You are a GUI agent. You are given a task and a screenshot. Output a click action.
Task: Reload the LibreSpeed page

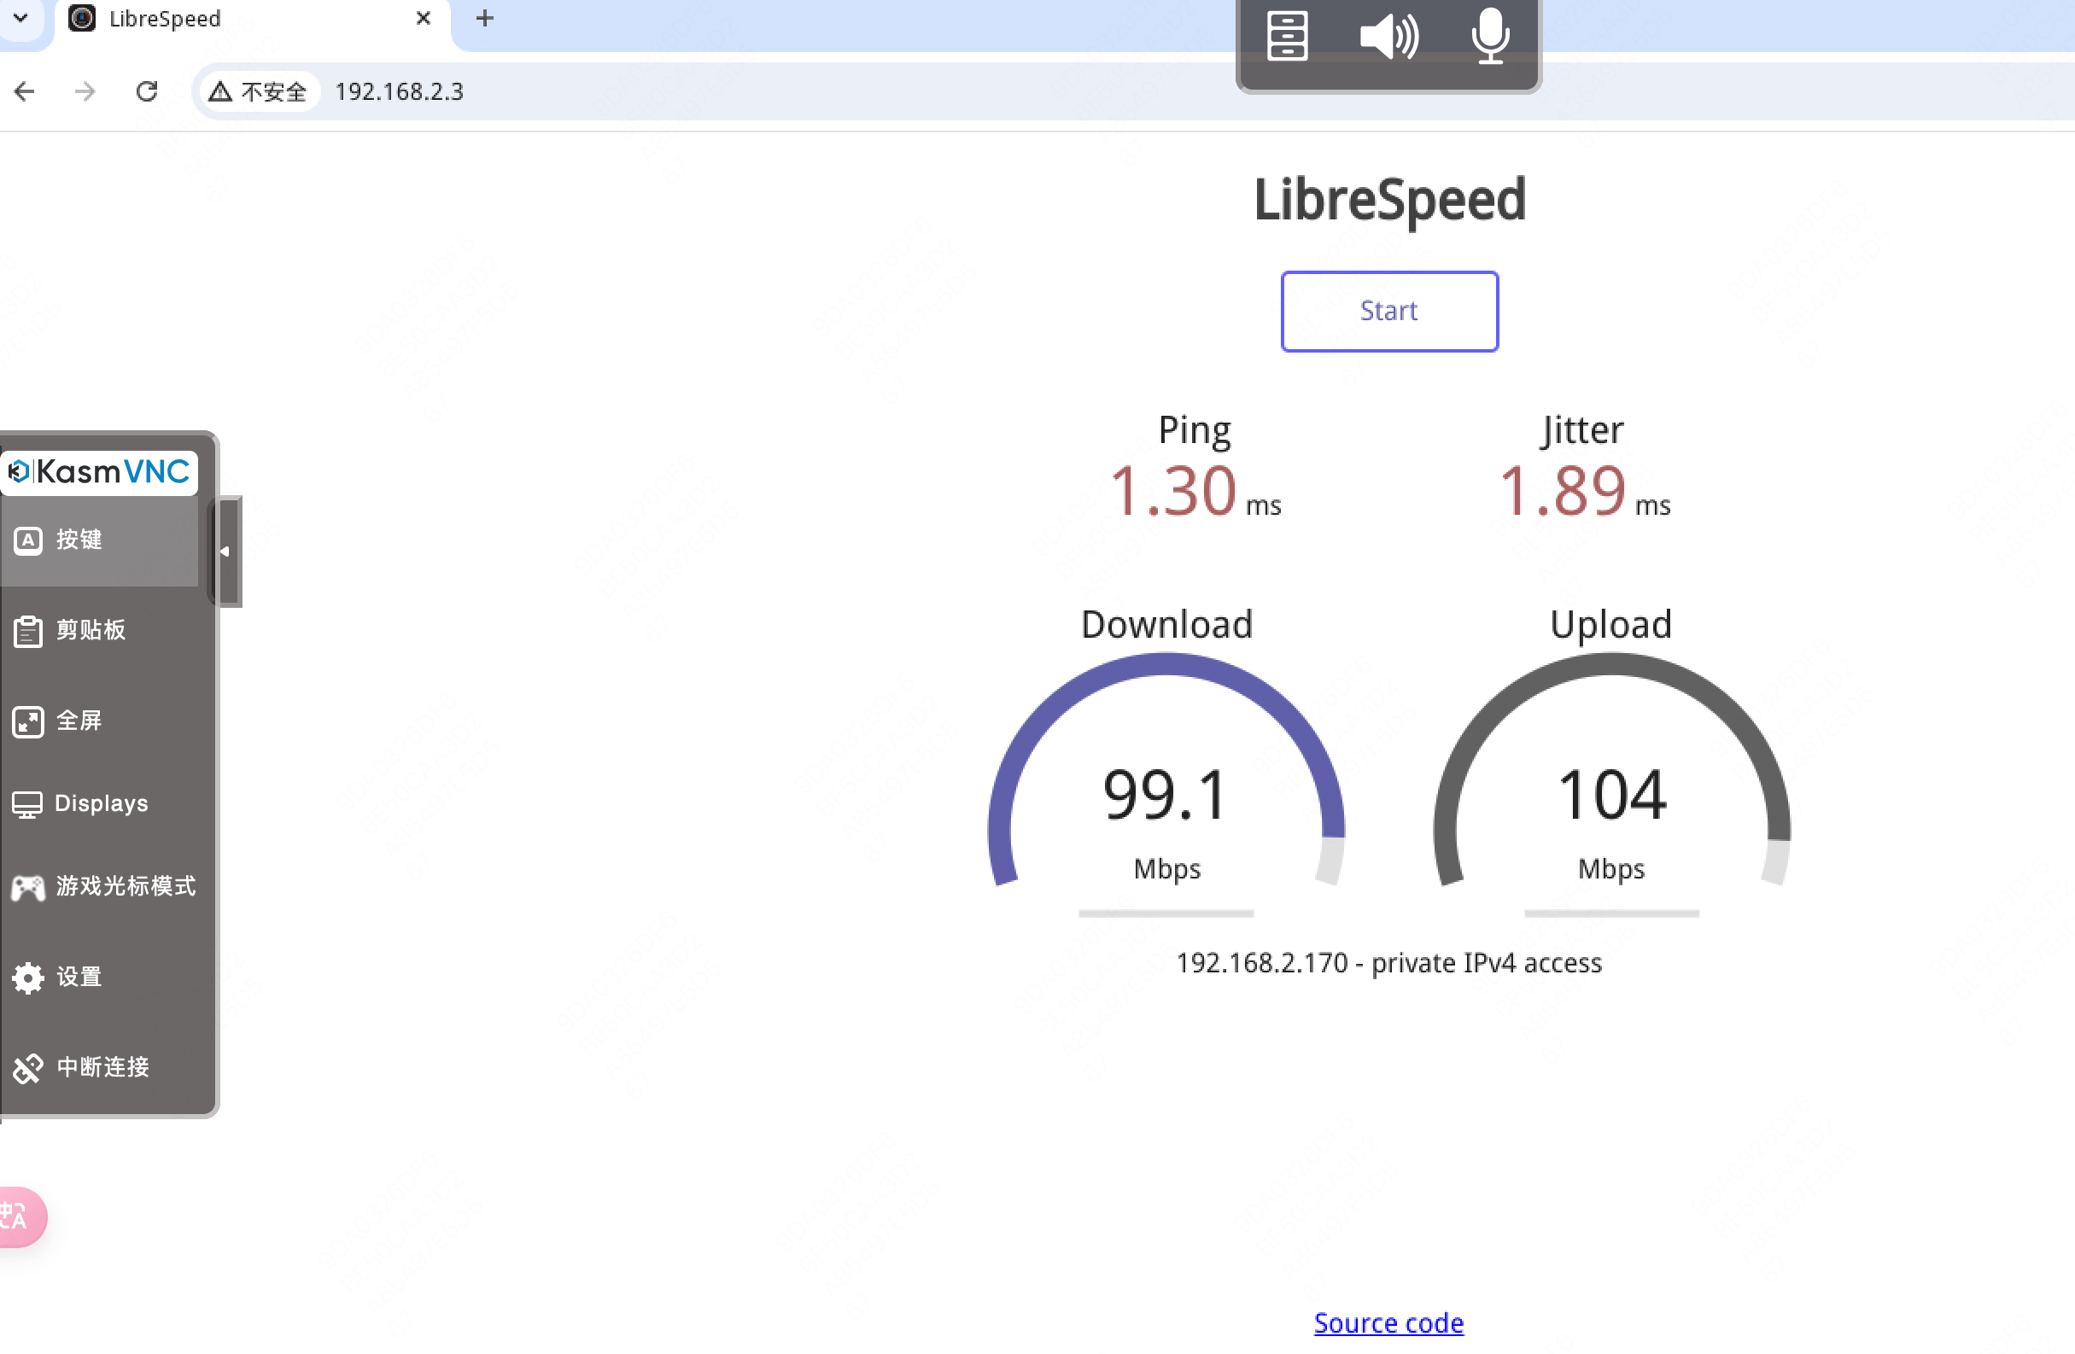(147, 91)
